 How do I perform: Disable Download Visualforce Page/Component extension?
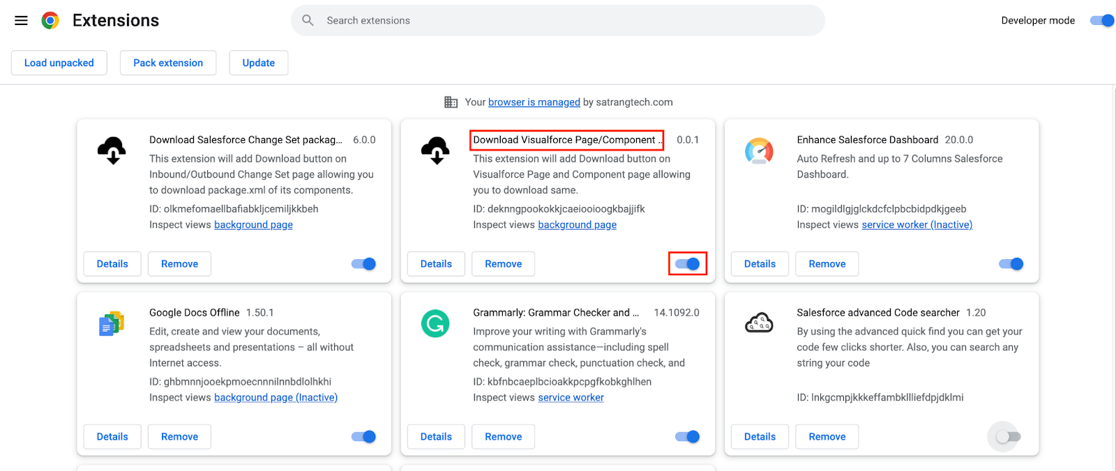688,263
